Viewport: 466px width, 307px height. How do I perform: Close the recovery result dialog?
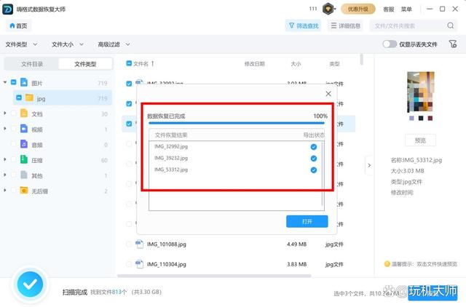click(x=328, y=94)
